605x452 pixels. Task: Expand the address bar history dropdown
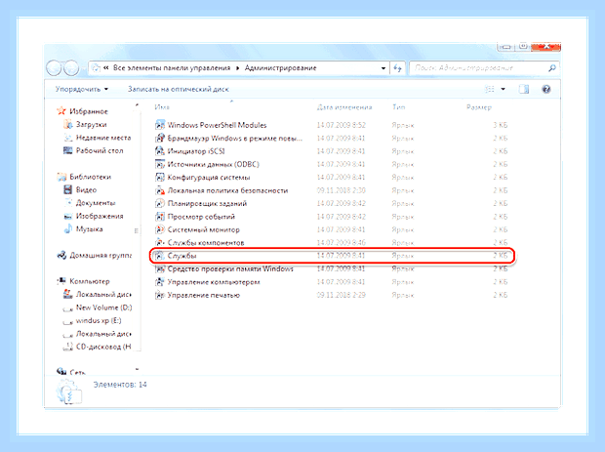click(383, 68)
